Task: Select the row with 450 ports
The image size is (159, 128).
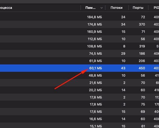Action: [79, 68]
